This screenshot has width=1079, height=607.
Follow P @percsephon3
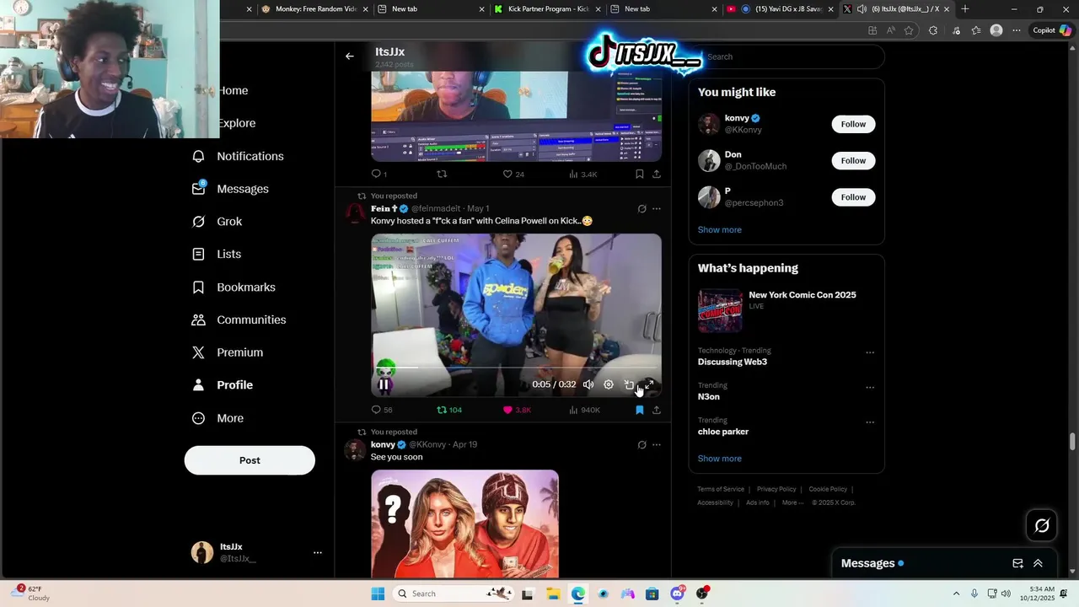pos(853,197)
